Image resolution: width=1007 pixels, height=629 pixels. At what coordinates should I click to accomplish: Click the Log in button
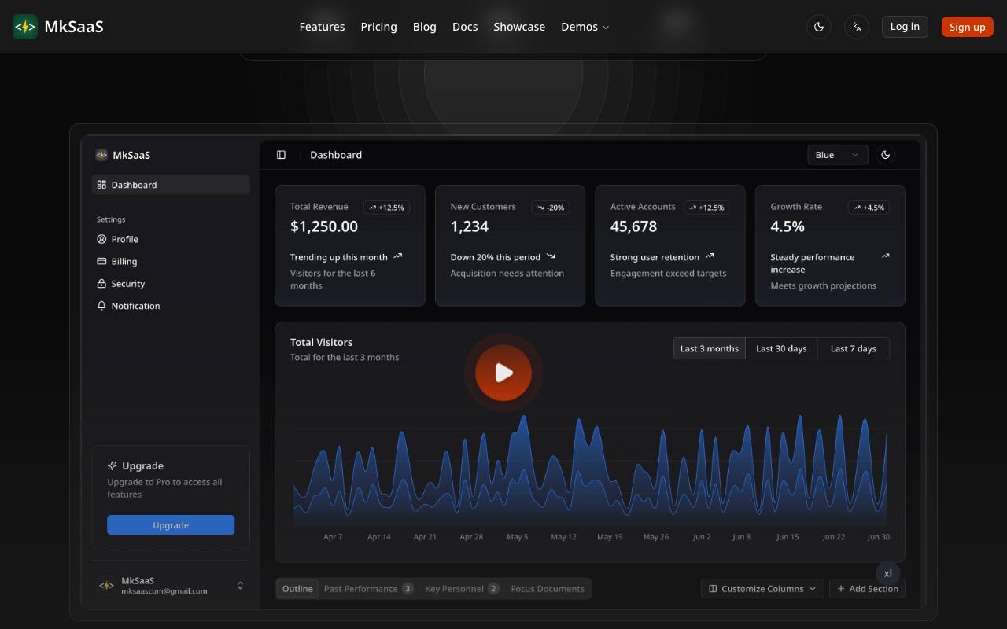(x=905, y=27)
